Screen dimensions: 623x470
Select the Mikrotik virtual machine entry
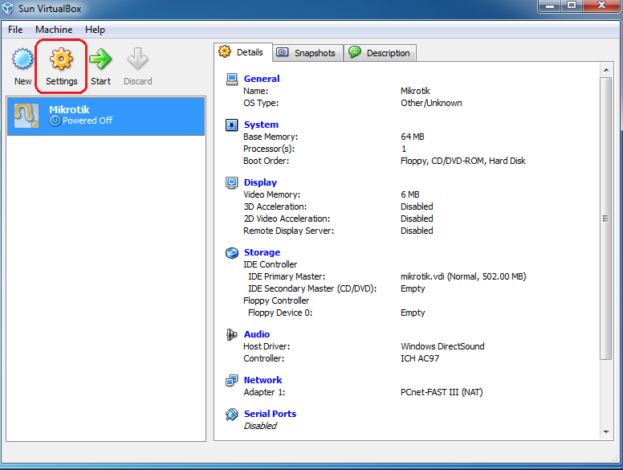(x=106, y=116)
